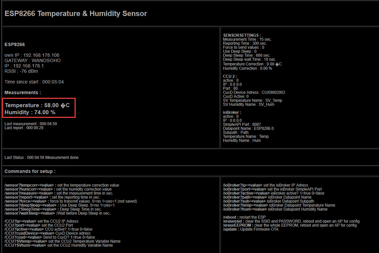Click the /CCU?SVhum=<value> command
The width and height of the screenshot is (379, 253).
(x=59, y=245)
